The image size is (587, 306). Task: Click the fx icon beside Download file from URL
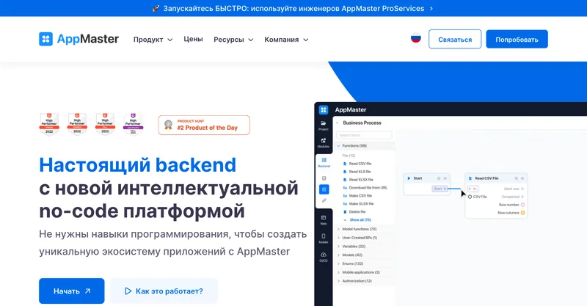coord(345,188)
